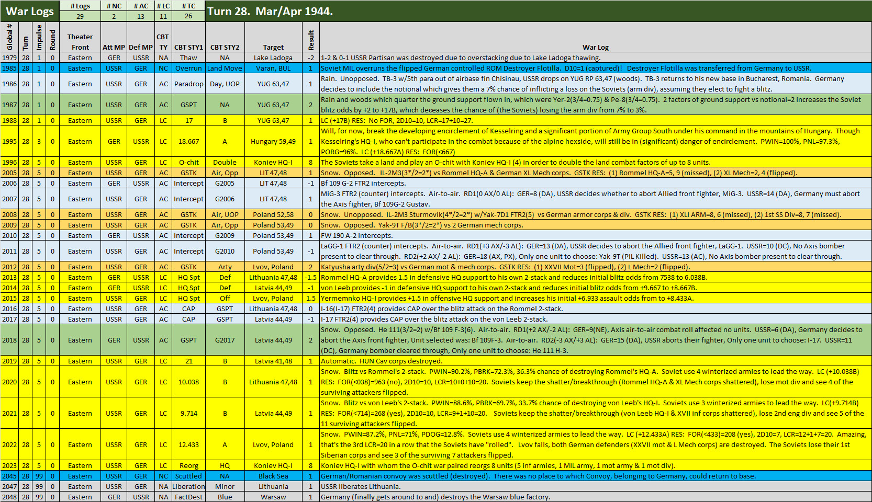Select the '-1.5' result cell
The image size is (872, 502).
[311, 277]
